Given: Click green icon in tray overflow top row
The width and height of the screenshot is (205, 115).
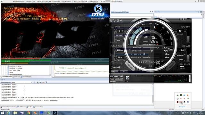Looking at the screenshot, I should 181,95.
